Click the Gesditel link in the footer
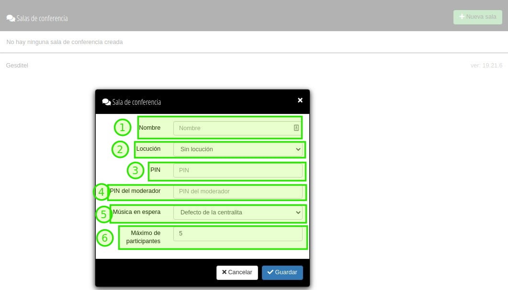508x290 pixels. [x=17, y=65]
